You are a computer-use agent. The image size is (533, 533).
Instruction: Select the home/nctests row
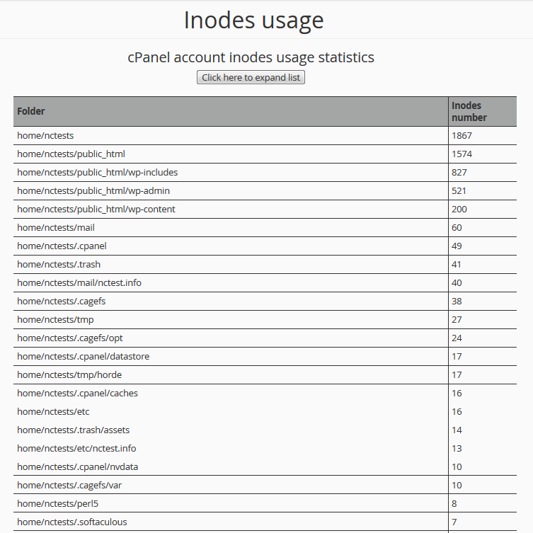click(265, 136)
